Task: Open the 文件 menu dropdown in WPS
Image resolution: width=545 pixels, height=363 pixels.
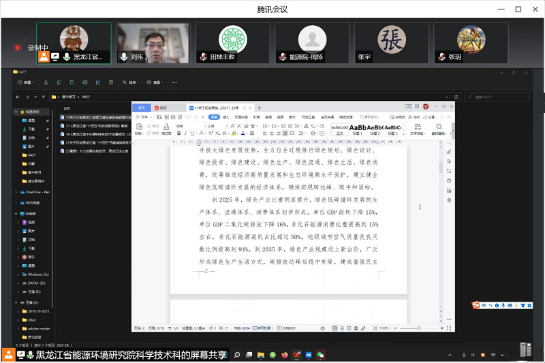Action: click(144, 117)
